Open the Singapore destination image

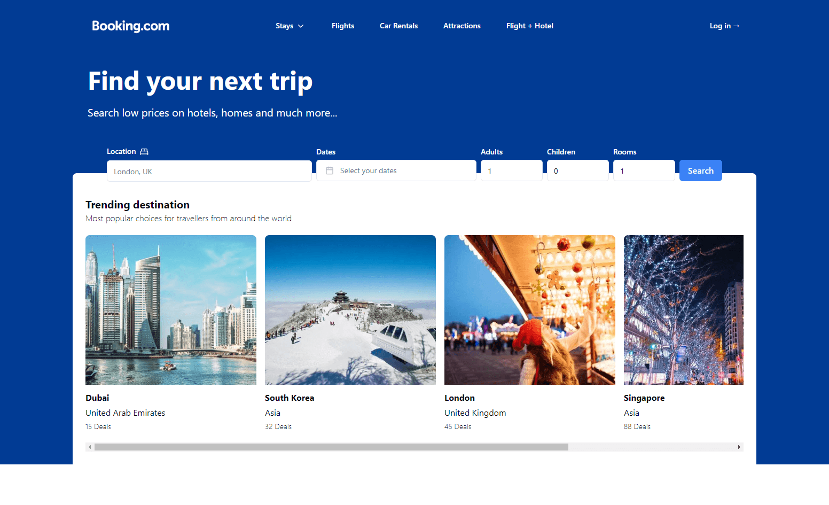click(684, 310)
